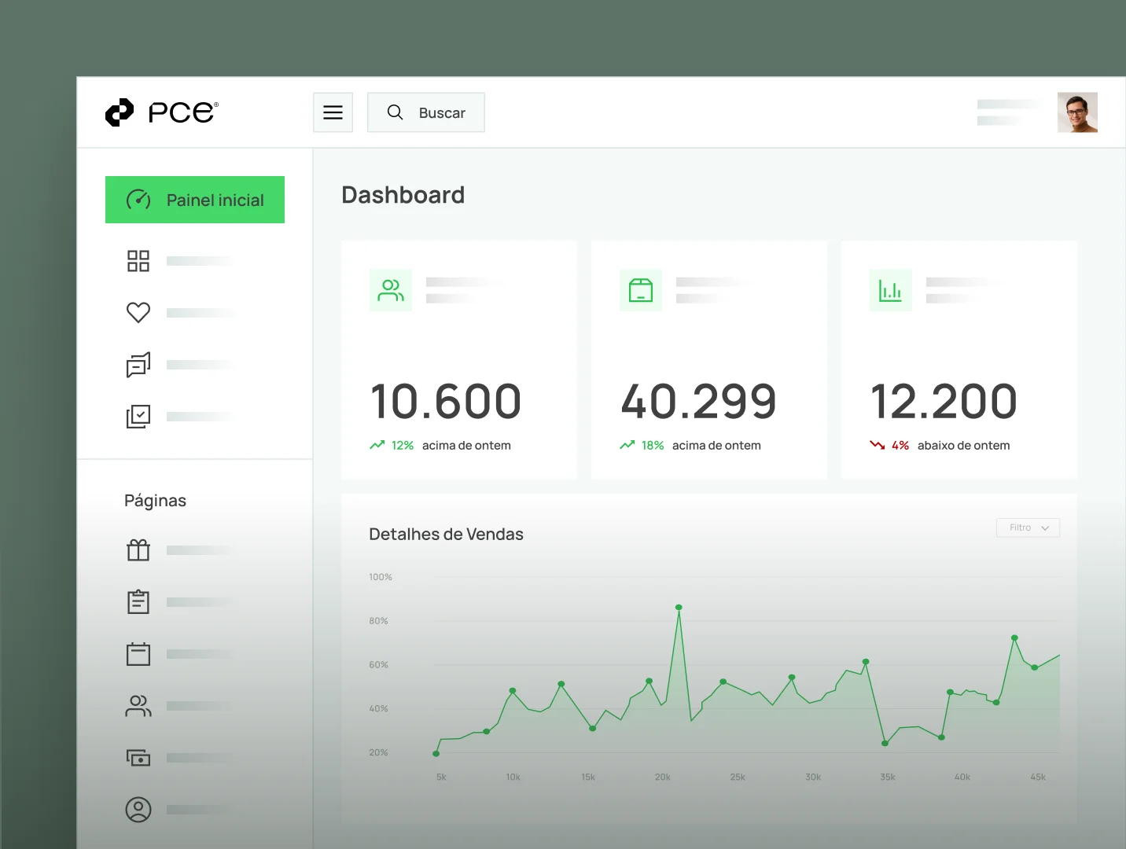1126x849 pixels.
Task: Open the chat messages sidebar icon
Action: [138, 365]
